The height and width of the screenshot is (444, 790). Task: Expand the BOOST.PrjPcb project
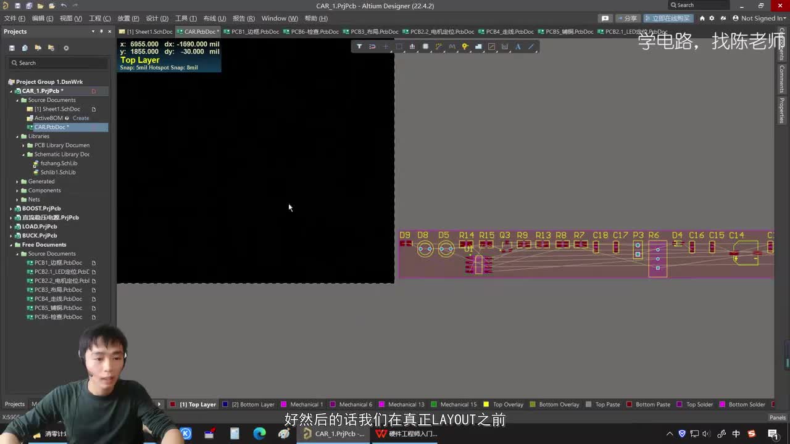11,208
